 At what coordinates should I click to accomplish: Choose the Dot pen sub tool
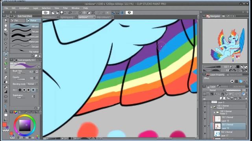pos(24,46)
